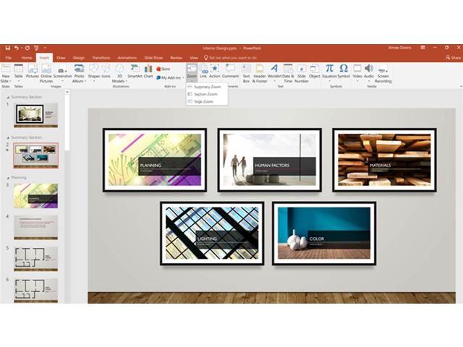Choose Summary Zoom from the Zoom menu

coord(206,87)
